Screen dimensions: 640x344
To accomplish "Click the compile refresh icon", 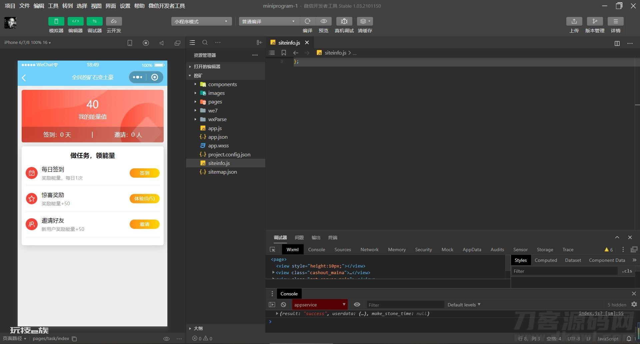I will [x=307, y=21].
